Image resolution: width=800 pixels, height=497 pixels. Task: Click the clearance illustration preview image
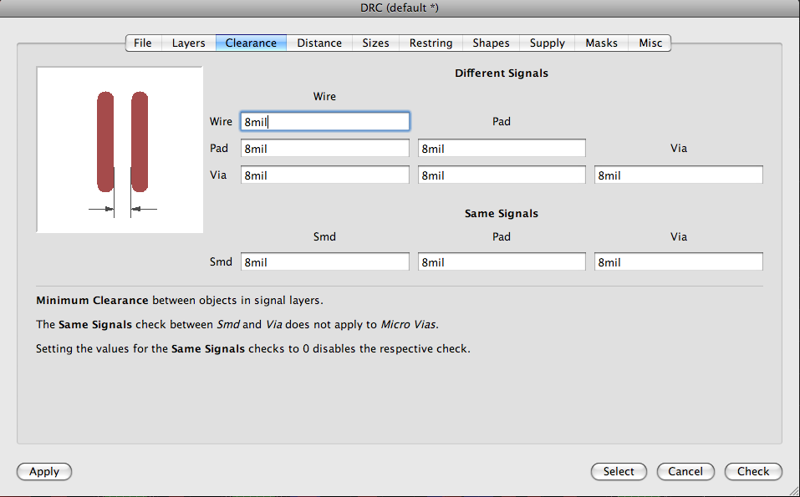click(x=120, y=150)
